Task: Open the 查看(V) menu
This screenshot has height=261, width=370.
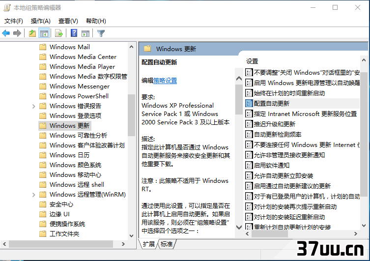Action: [68, 21]
